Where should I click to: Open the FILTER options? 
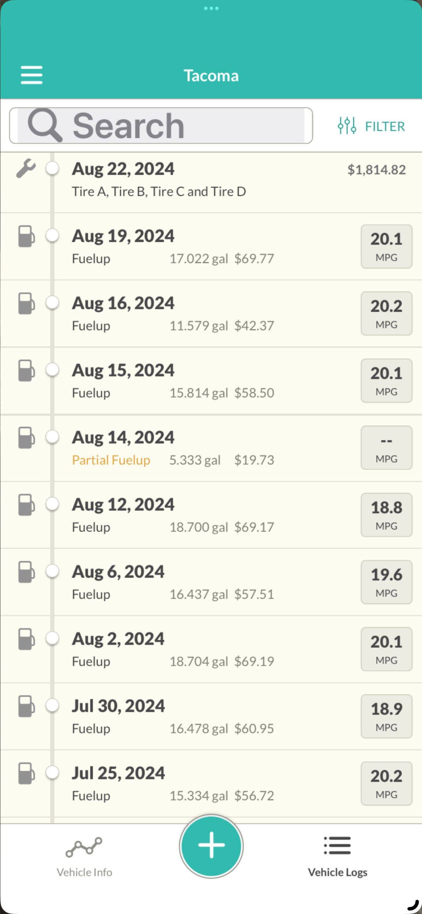point(385,126)
